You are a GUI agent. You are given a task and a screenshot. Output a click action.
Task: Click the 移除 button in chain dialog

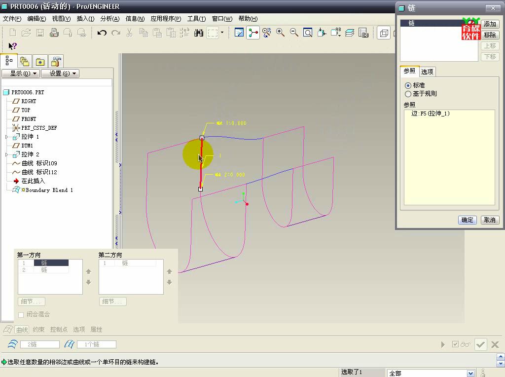tap(490, 35)
